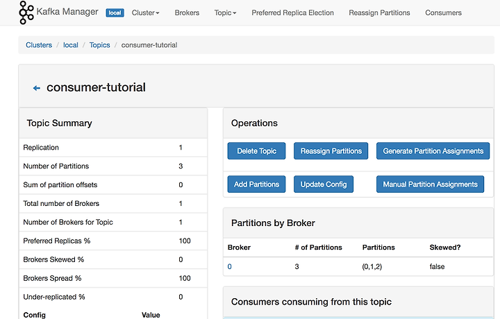The height and width of the screenshot is (319, 500).
Task: Go to the Consumers page
Action: 443,12
